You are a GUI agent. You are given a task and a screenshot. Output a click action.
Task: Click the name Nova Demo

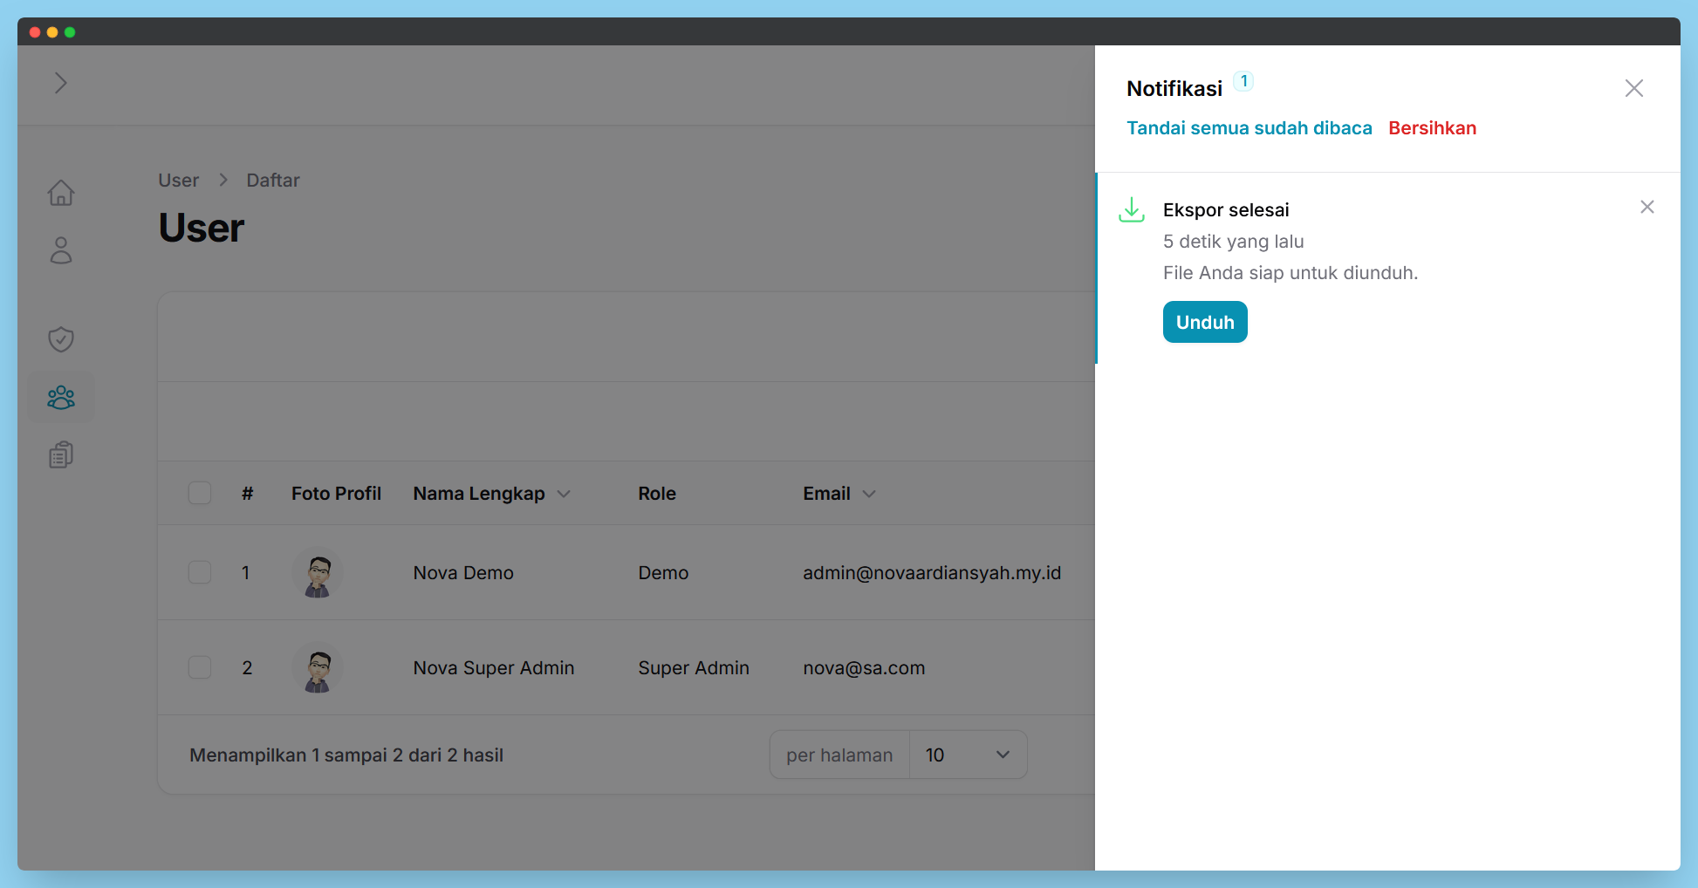[x=463, y=573]
